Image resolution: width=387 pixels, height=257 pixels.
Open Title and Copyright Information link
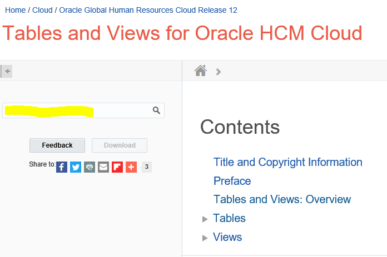[x=288, y=162]
